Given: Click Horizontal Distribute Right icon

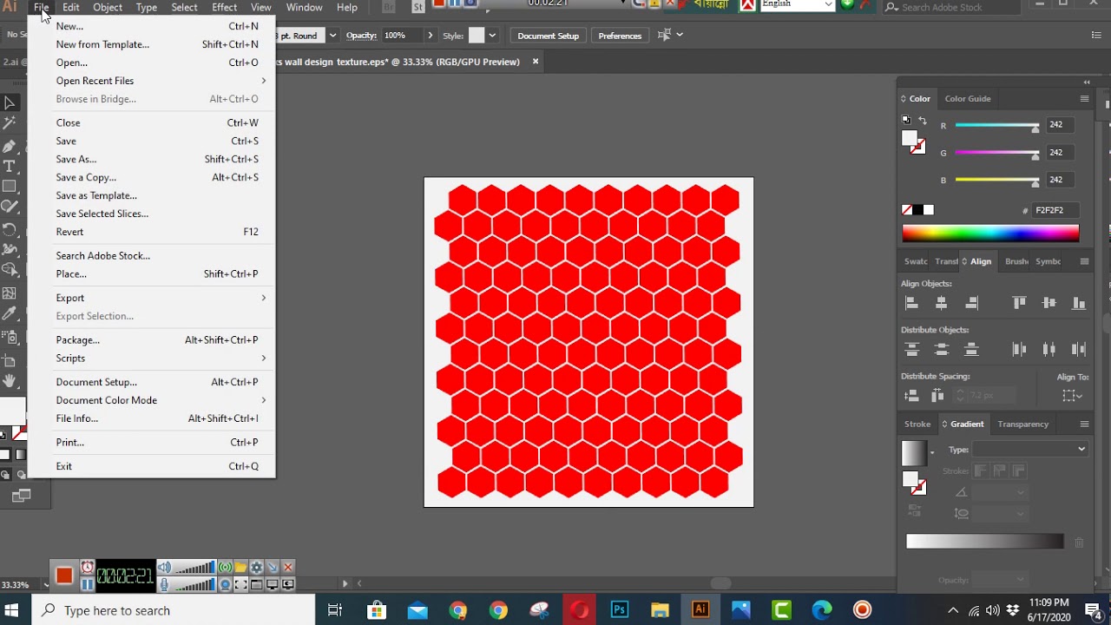Looking at the screenshot, I should tap(1079, 349).
